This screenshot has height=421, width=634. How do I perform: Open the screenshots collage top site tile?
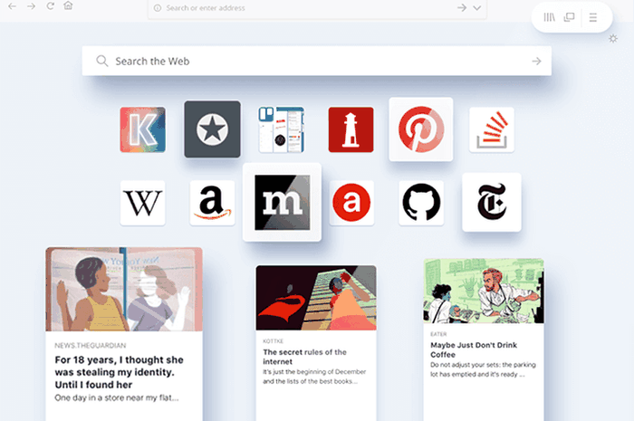tap(282, 129)
